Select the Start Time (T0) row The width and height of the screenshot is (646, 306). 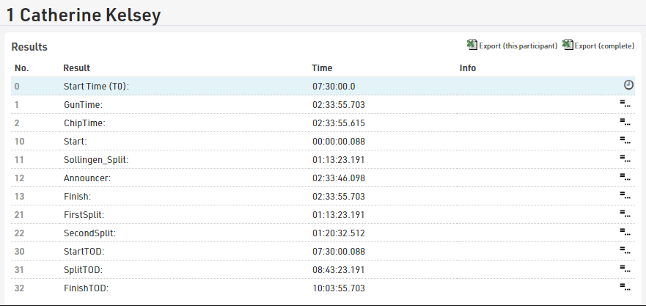click(x=96, y=87)
